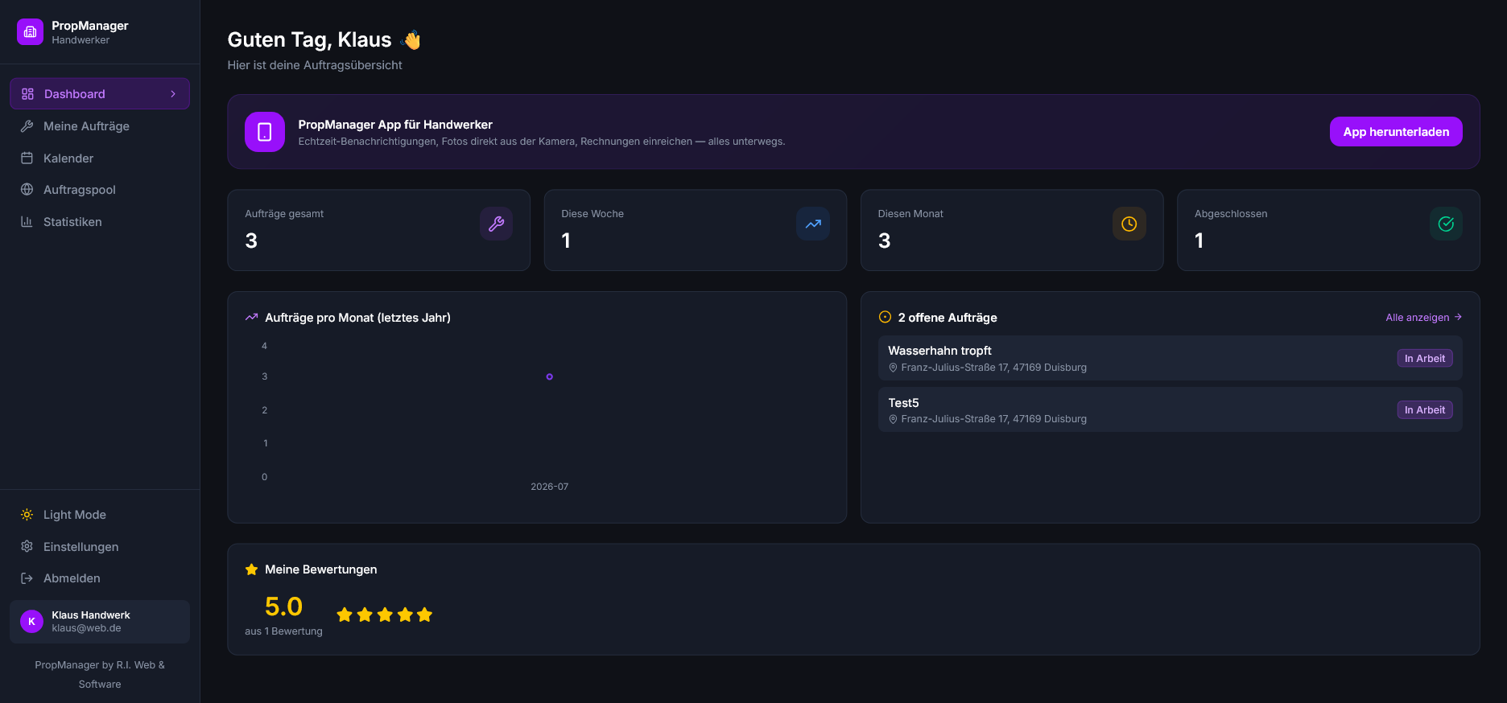Click the wrench icon in Aufträge gesamt card

coord(496,224)
